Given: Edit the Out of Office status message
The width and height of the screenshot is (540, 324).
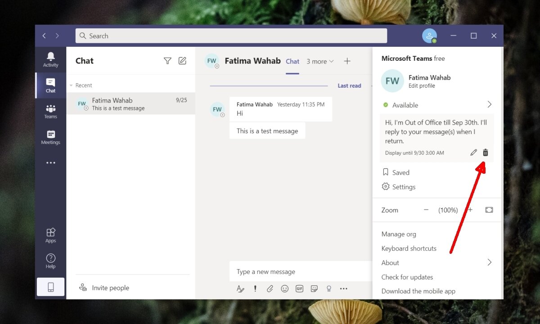Looking at the screenshot, I should (473, 153).
